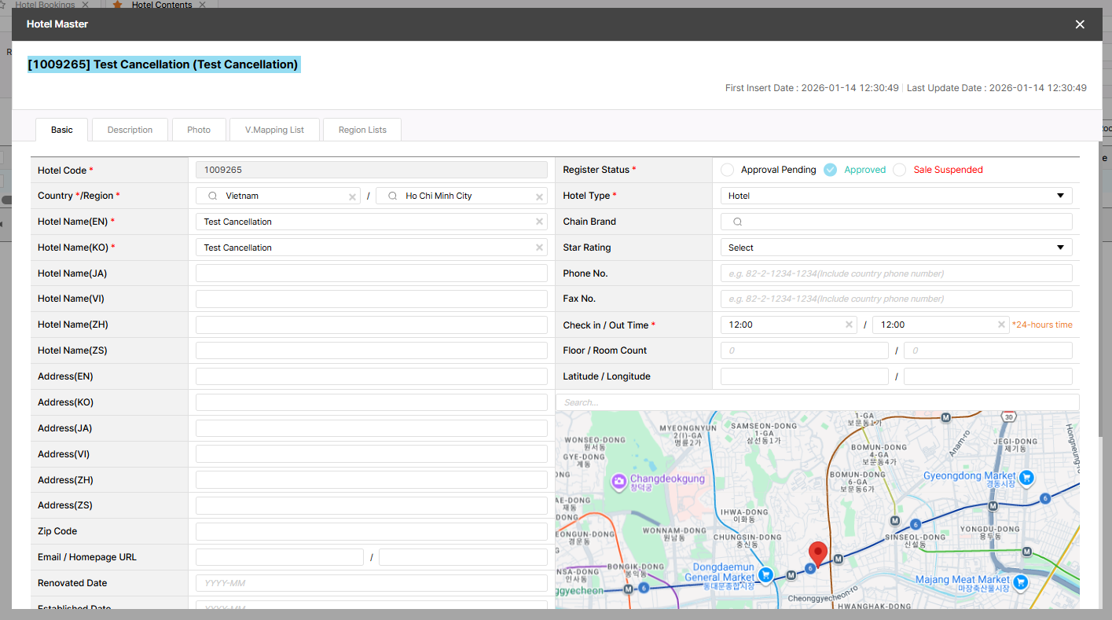Select Approved register status
This screenshot has height=620, width=1112.
[x=830, y=170]
